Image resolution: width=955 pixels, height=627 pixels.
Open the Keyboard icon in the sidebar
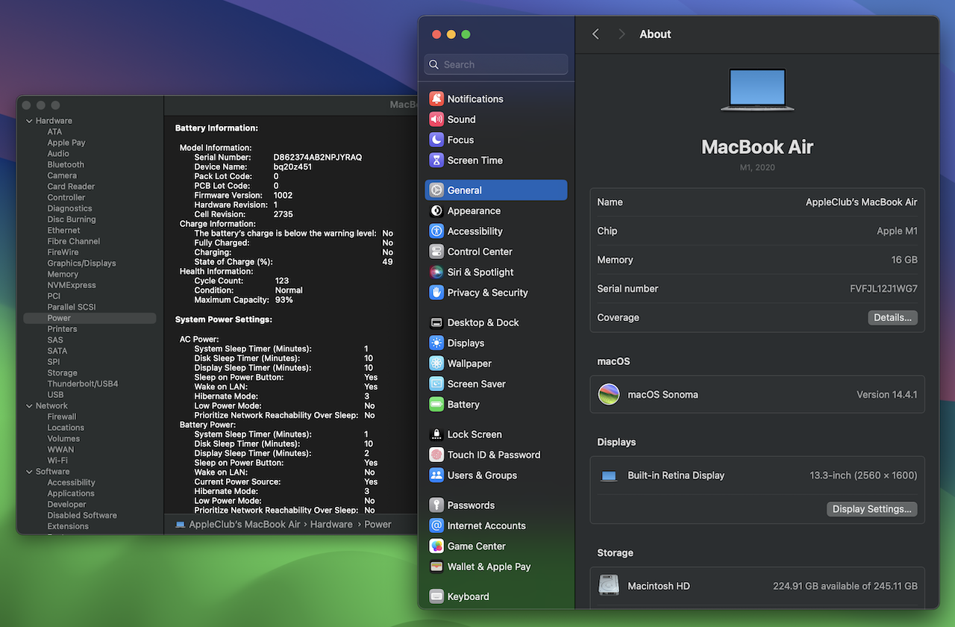(436, 596)
